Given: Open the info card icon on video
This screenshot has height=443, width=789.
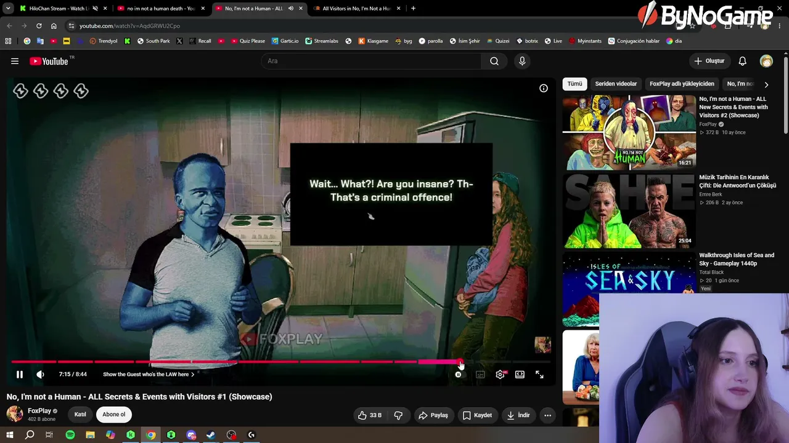Looking at the screenshot, I should pos(544,89).
